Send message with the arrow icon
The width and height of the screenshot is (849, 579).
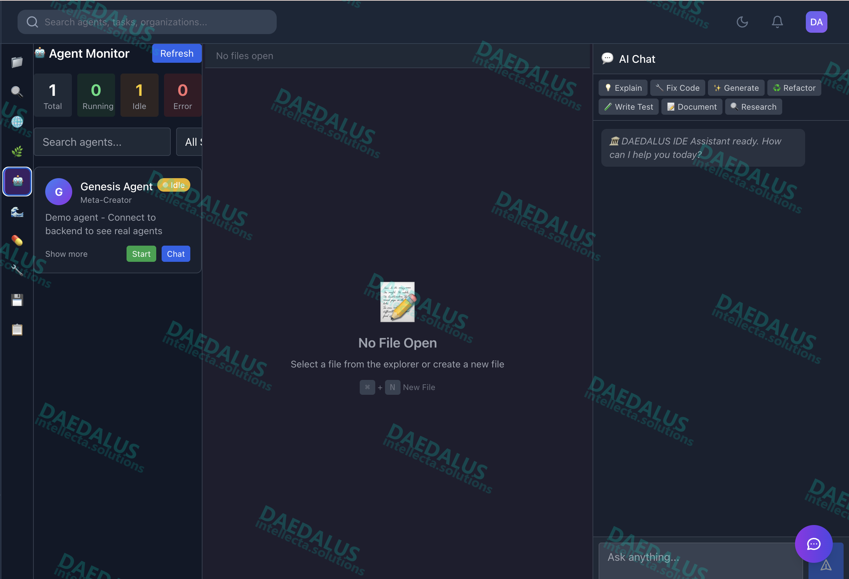[826, 566]
